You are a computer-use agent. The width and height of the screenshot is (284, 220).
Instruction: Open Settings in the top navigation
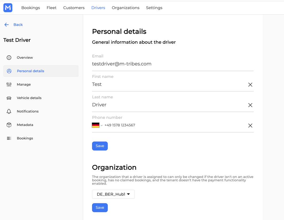pos(154,8)
